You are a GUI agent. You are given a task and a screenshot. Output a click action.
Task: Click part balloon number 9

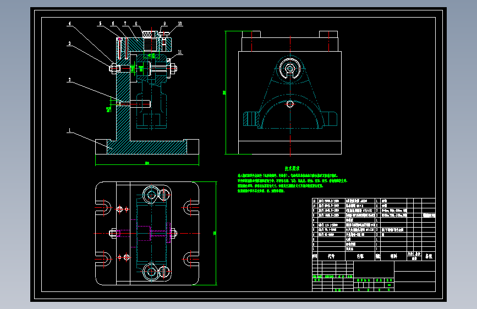(x=165, y=24)
